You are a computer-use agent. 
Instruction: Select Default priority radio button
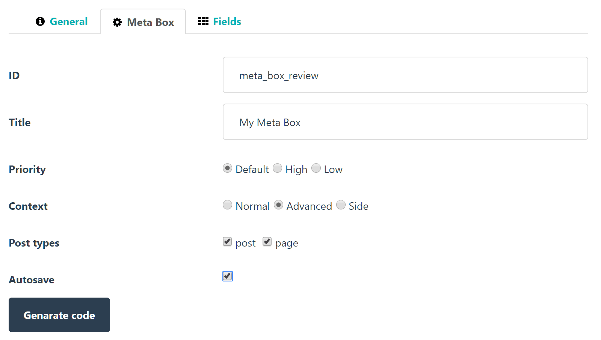tap(227, 168)
